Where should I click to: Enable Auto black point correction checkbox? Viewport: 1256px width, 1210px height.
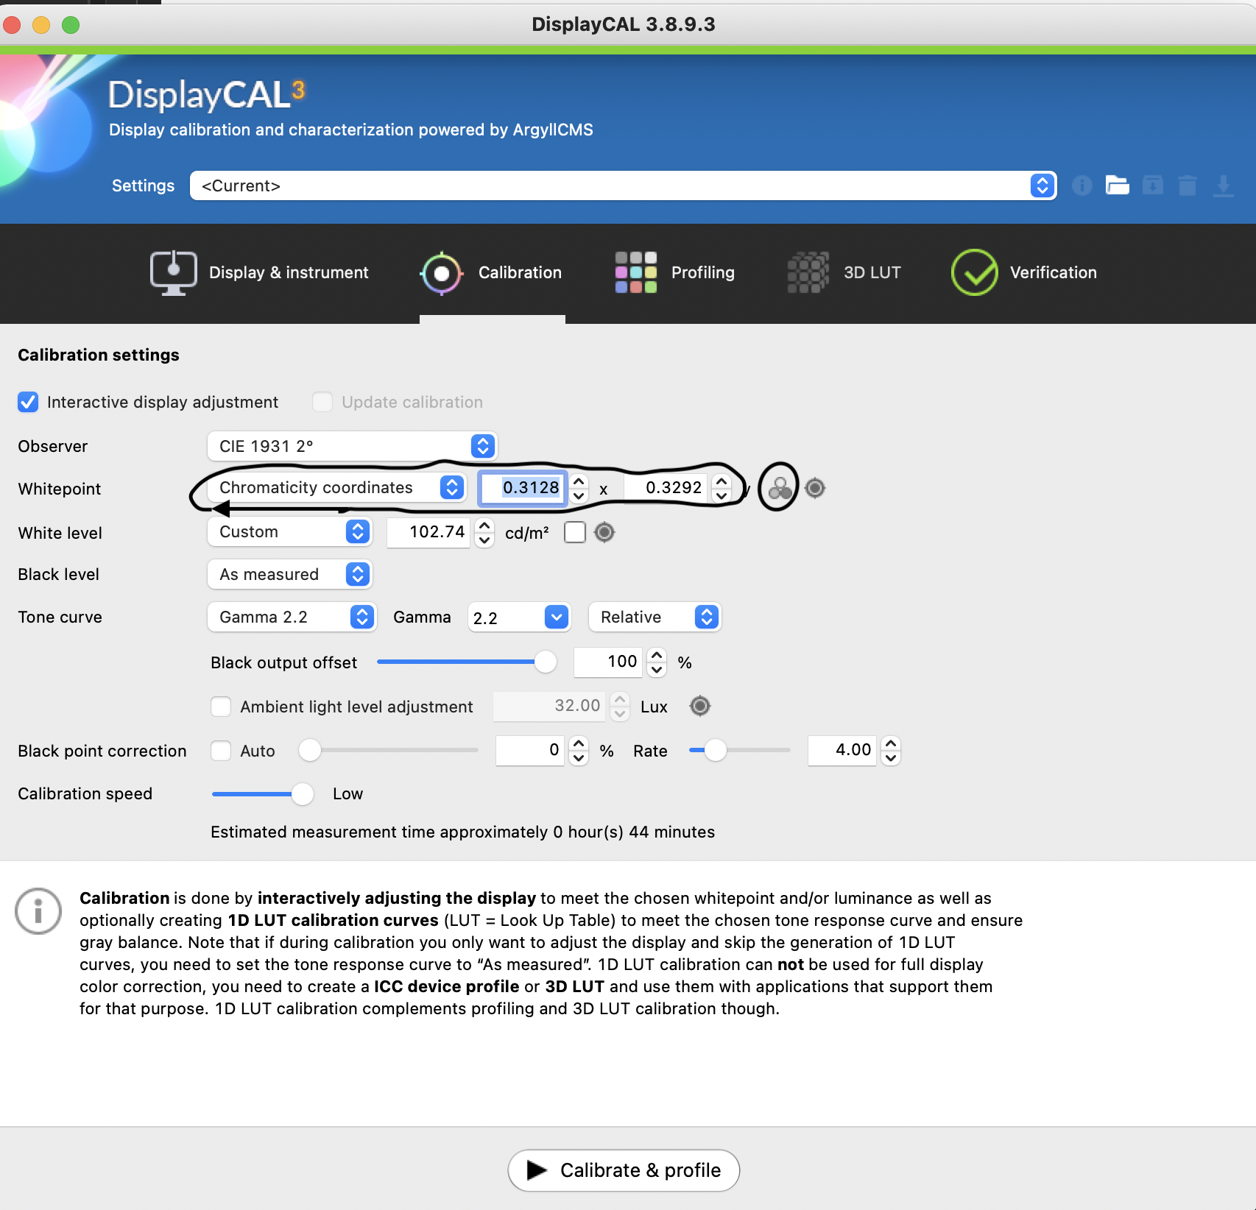pos(221,751)
